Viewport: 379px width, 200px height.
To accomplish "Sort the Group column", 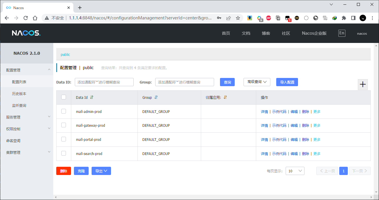I will point(156,97).
